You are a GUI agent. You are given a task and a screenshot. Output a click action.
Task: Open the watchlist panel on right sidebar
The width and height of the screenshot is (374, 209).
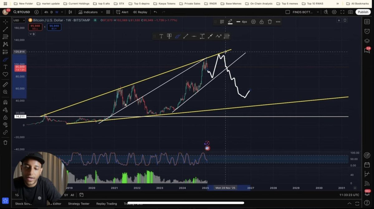pos(367,21)
